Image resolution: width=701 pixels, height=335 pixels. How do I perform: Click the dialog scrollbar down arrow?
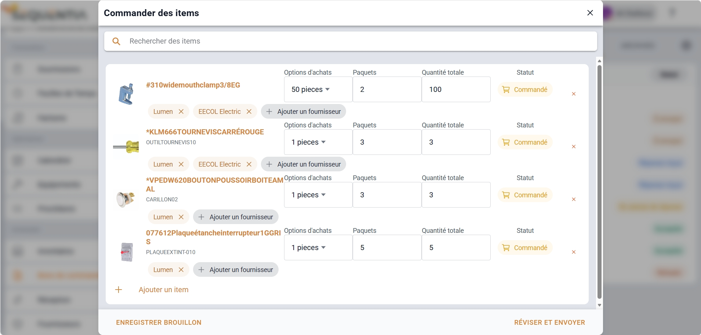(x=599, y=305)
